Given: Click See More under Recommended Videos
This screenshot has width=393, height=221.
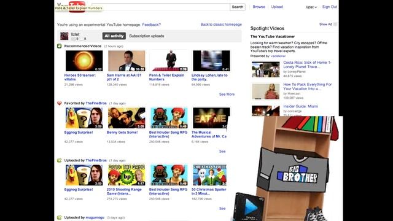Looking at the screenshot, I should [227, 94].
